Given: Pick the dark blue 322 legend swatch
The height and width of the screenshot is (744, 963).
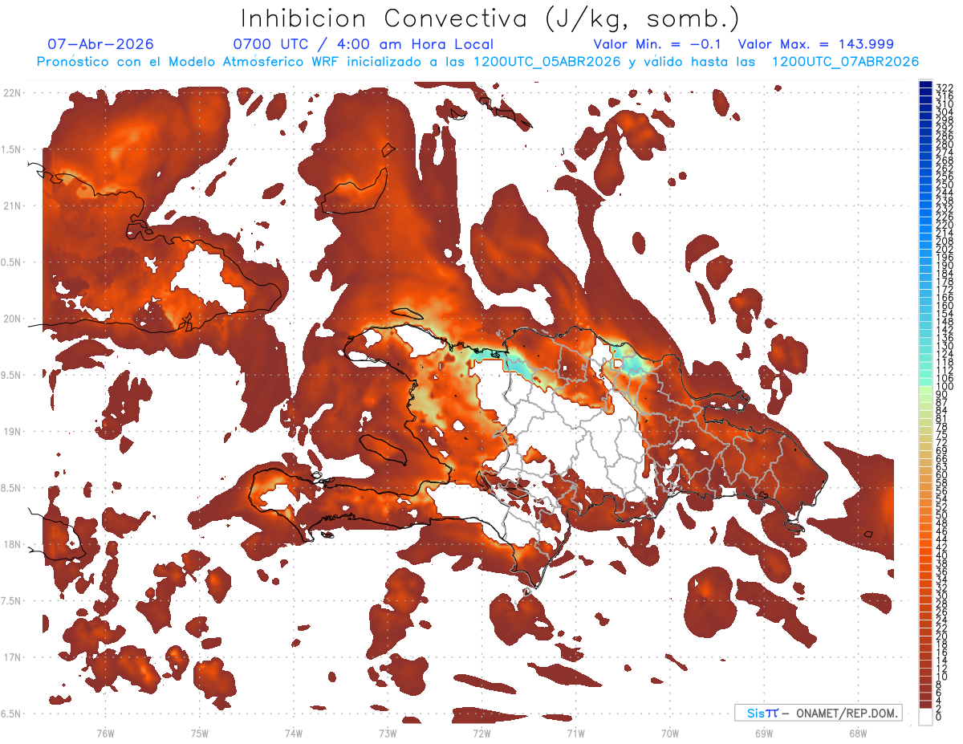Looking at the screenshot, I should (925, 85).
